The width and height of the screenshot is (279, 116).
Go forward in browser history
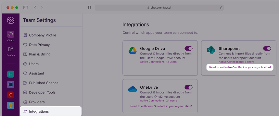[x=42, y=8]
